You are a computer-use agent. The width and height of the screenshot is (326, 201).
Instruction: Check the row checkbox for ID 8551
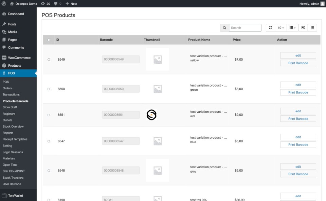(x=49, y=115)
